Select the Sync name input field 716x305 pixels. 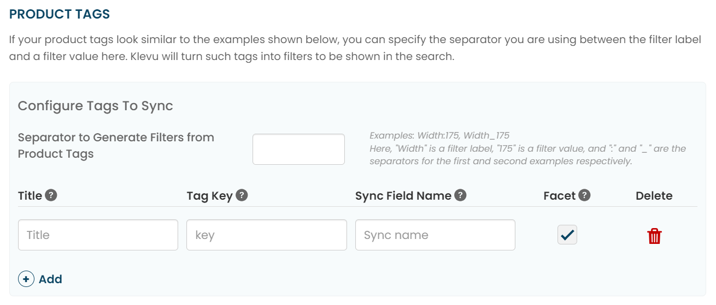[x=435, y=235]
